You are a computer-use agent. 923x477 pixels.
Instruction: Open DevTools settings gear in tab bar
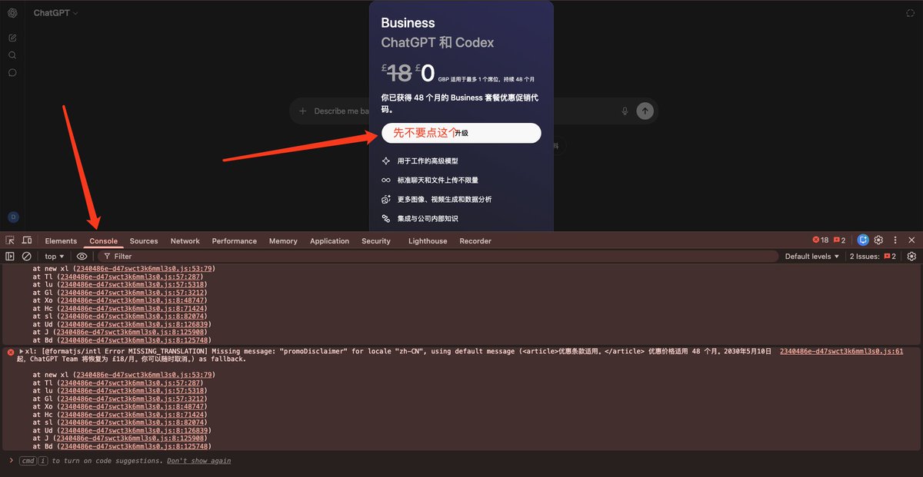tap(879, 240)
